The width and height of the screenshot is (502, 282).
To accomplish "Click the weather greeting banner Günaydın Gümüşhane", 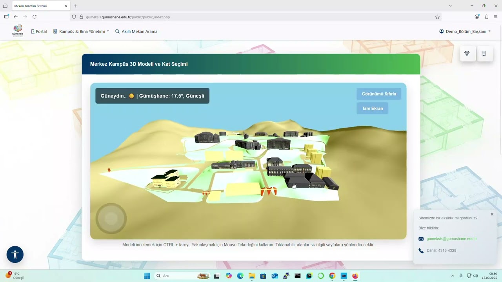I will click(152, 96).
